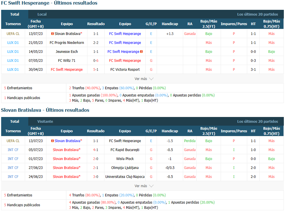
Task: Open Olimpija Ljubljana team page
Action: click(x=125, y=168)
